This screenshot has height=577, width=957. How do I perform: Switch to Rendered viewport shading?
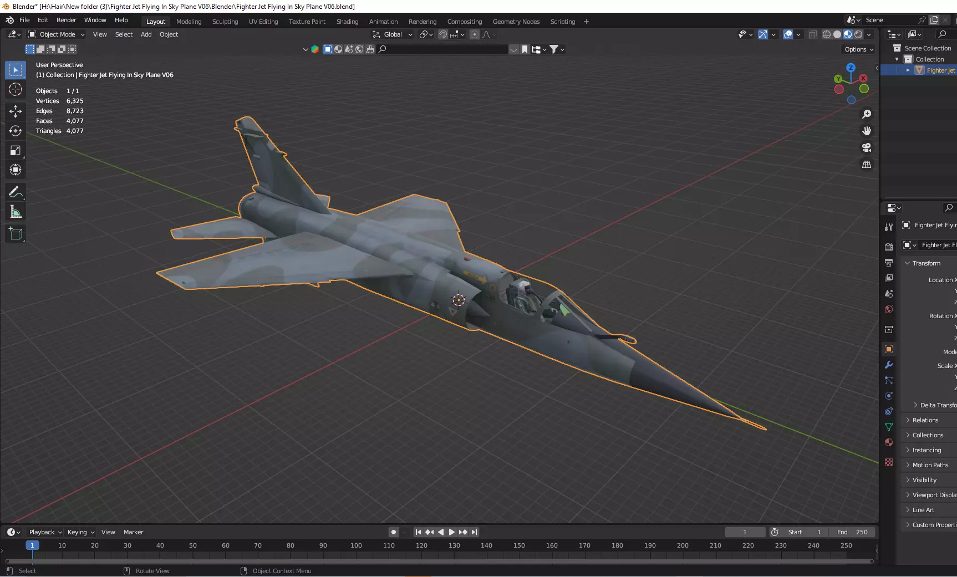point(858,34)
